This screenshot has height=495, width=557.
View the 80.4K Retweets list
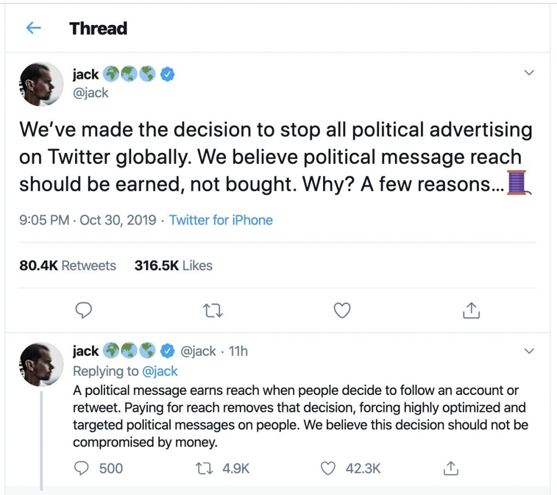pyautogui.click(x=67, y=265)
